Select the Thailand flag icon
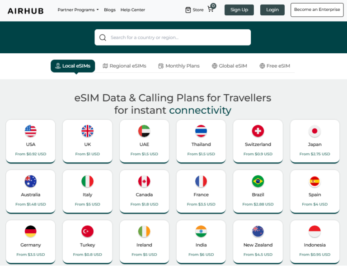Screen dimensions: 347x269 click(x=201, y=131)
